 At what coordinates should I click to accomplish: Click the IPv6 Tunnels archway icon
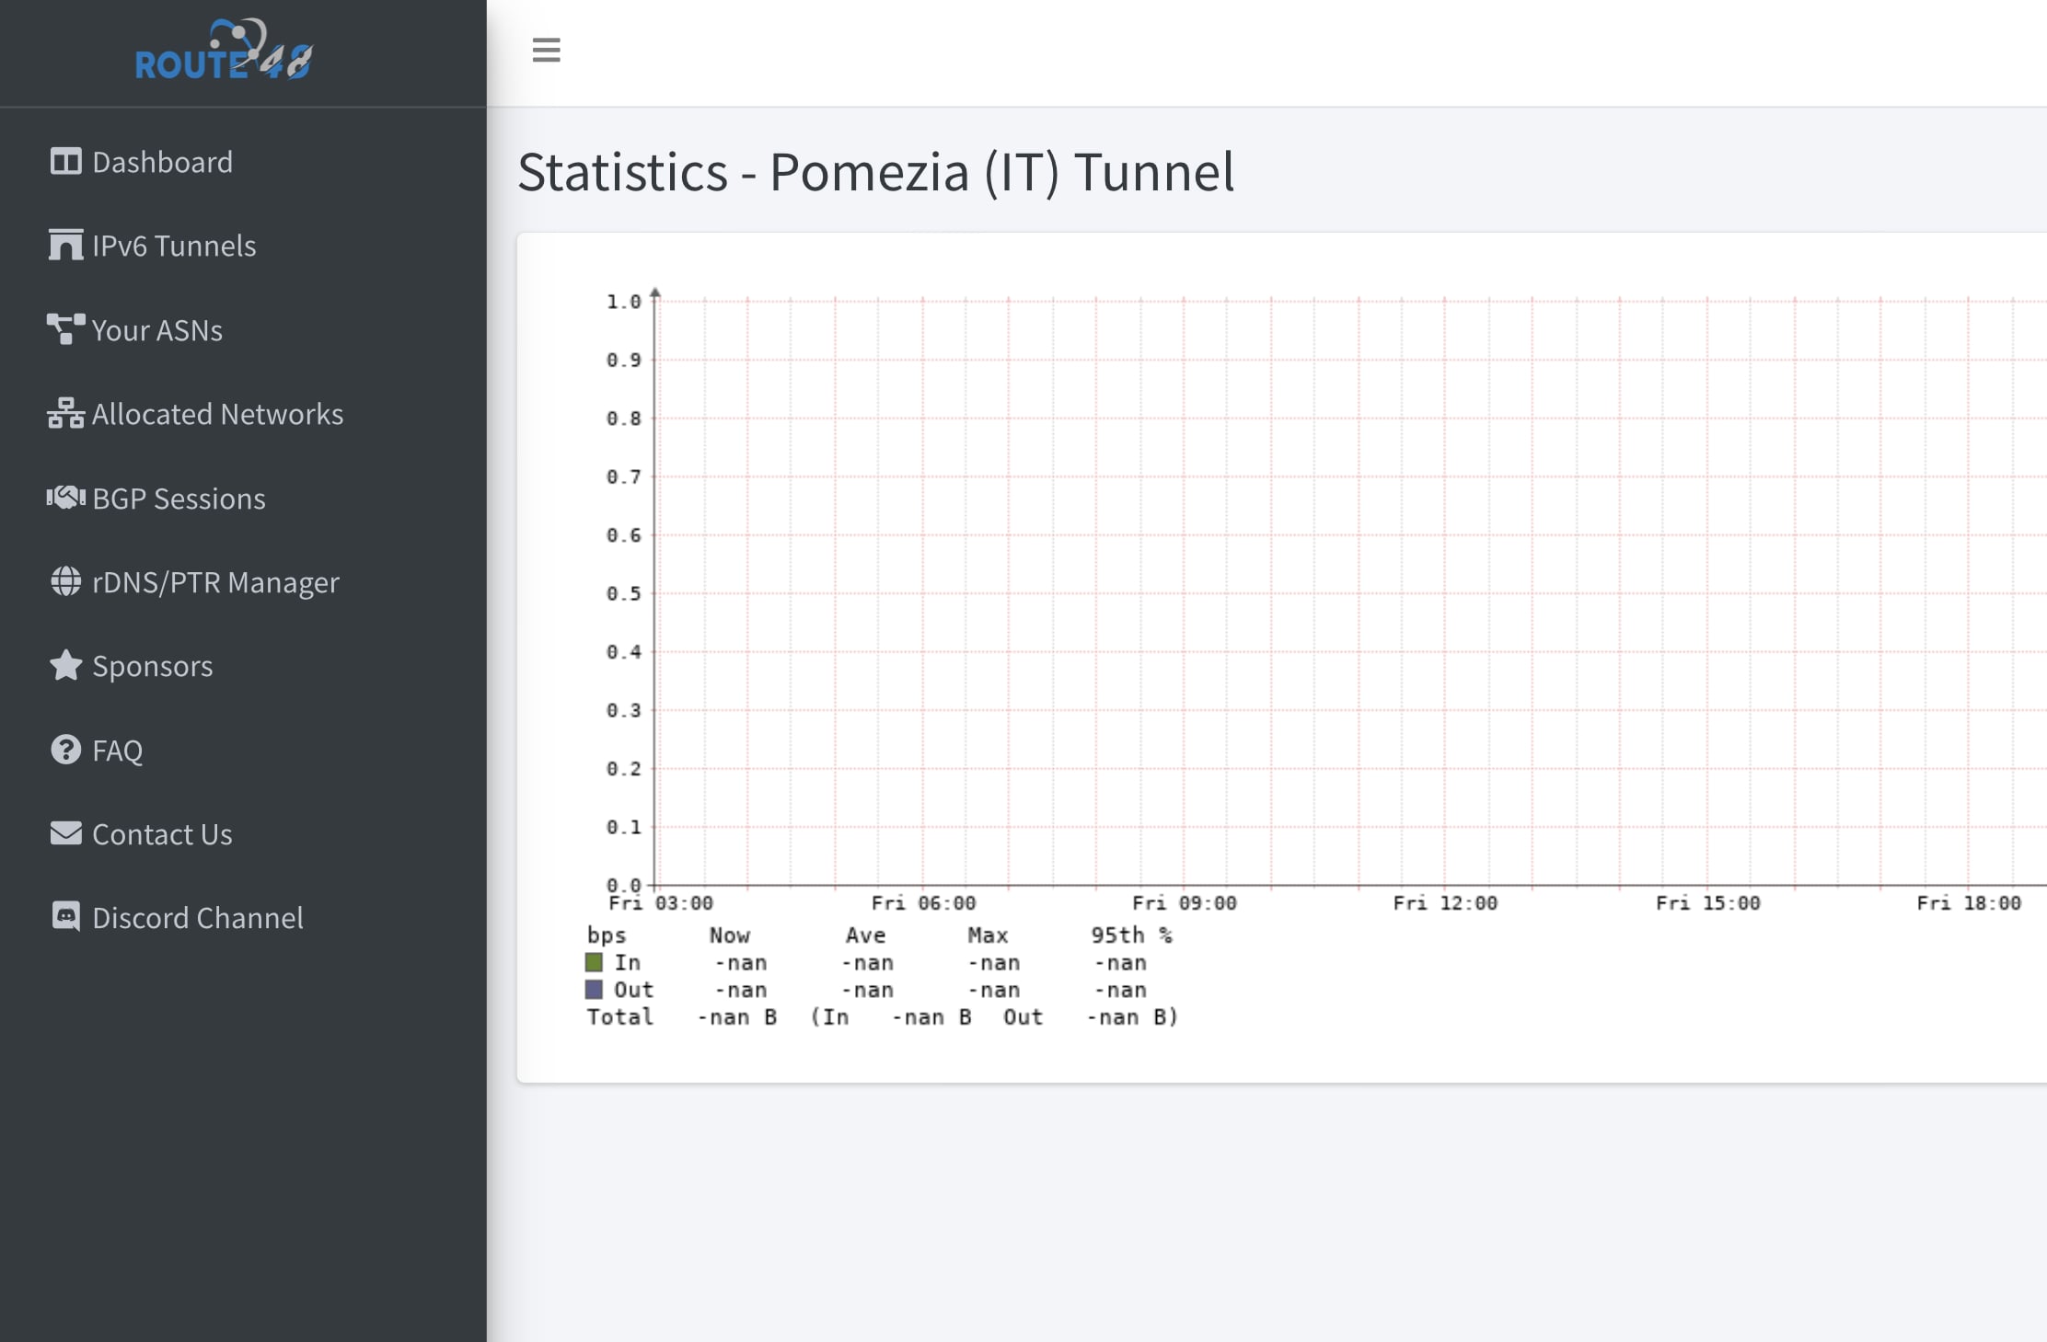[65, 246]
